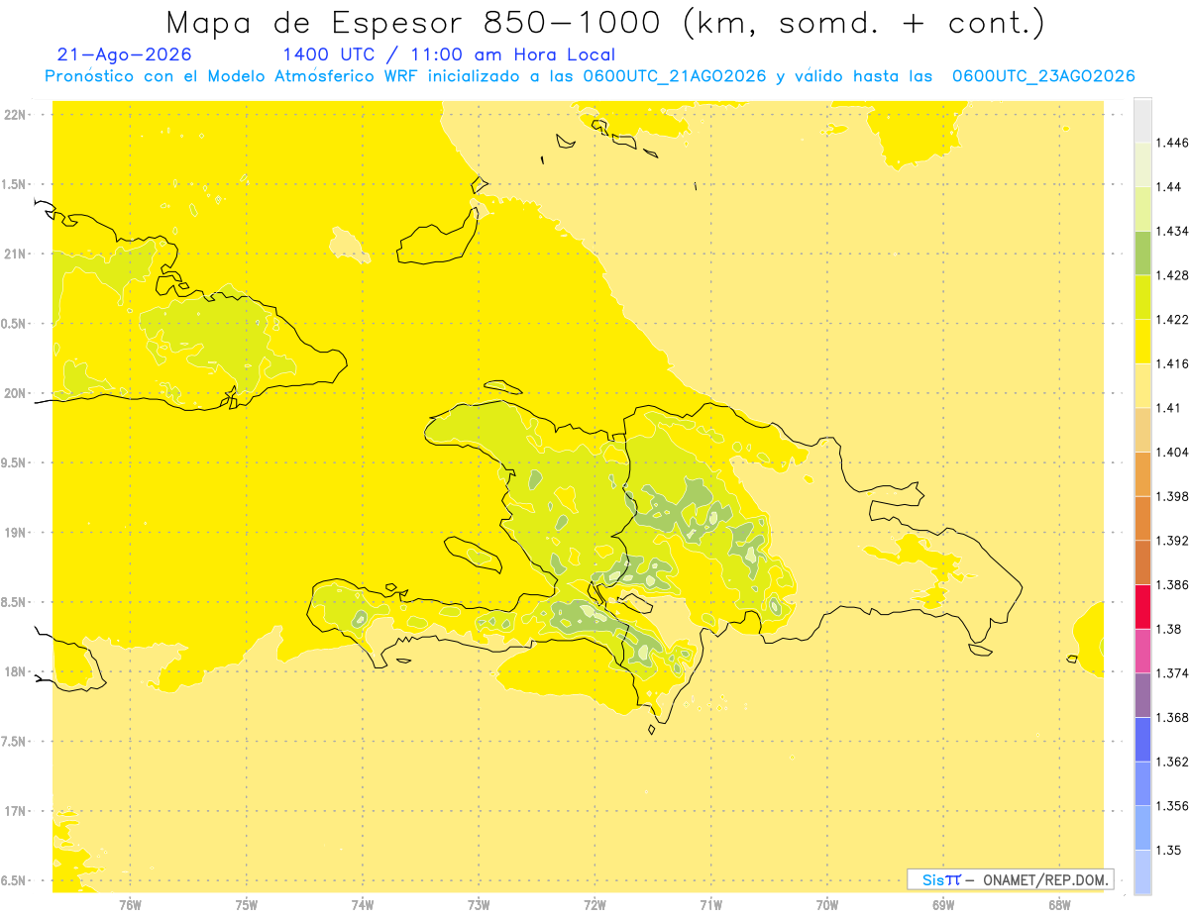Click the 1.446 colorbar value
This screenshot has width=1189, height=918.
click(x=1171, y=143)
